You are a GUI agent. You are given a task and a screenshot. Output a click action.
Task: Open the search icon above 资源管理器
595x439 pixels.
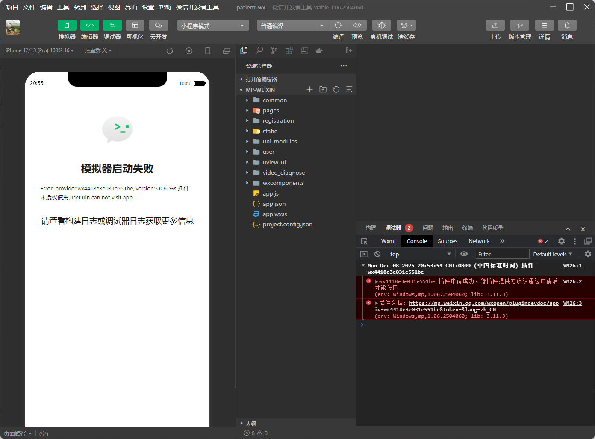point(259,50)
